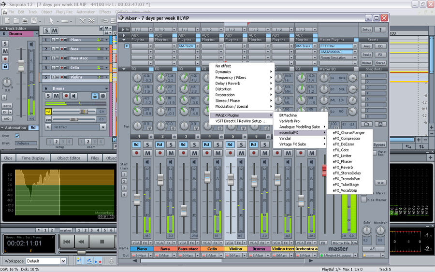Open the FFT Filter master plug-in dropdown
Viewport: 435px width, 272px height.
(x=355, y=46)
